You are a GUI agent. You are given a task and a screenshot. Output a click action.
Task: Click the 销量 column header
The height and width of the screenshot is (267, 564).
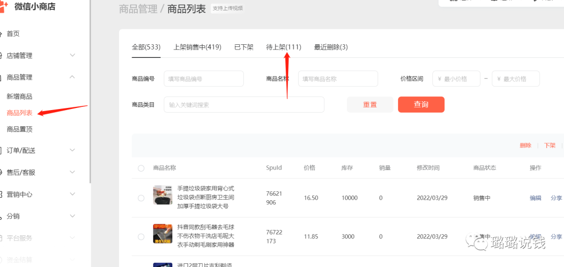click(x=385, y=168)
